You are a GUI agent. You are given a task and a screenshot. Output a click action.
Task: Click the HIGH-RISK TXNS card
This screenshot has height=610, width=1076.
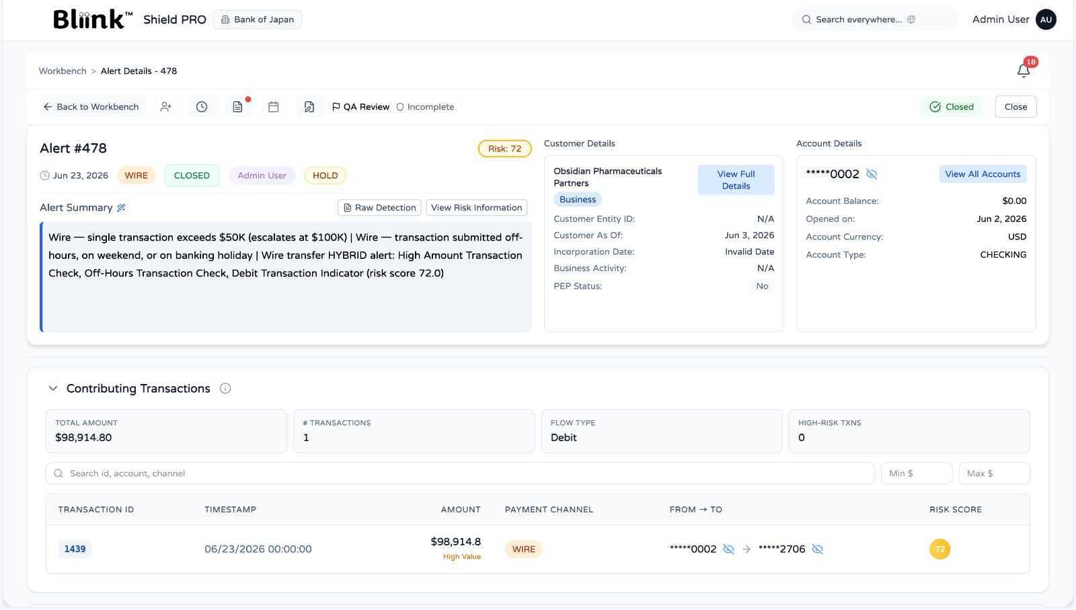[909, 431]
